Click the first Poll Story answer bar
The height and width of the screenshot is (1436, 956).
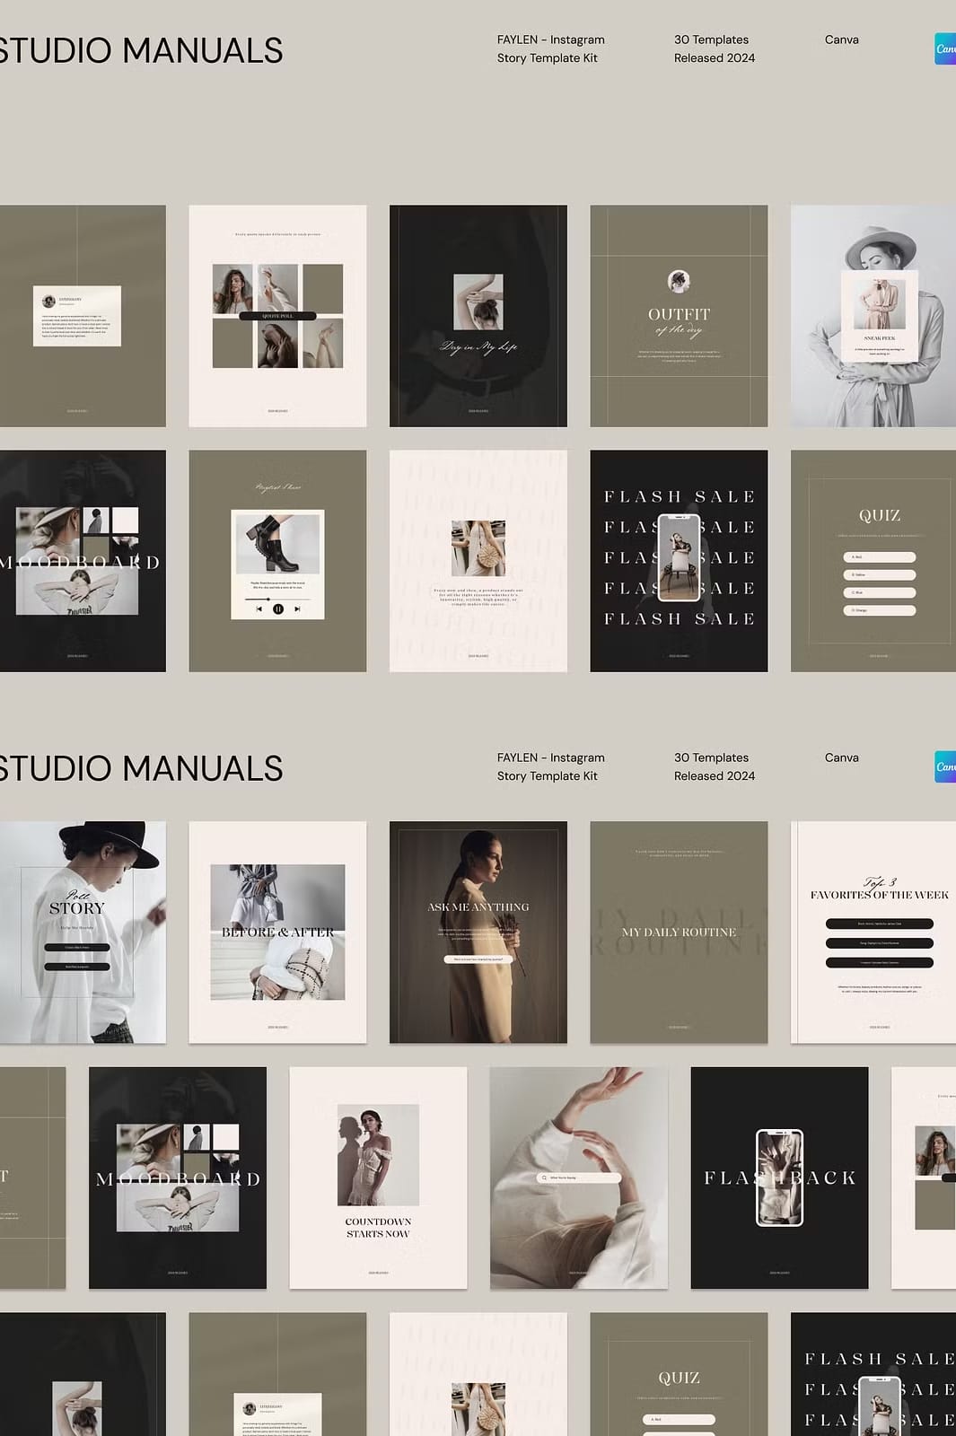pyautogui.click(x=77, y=948)
